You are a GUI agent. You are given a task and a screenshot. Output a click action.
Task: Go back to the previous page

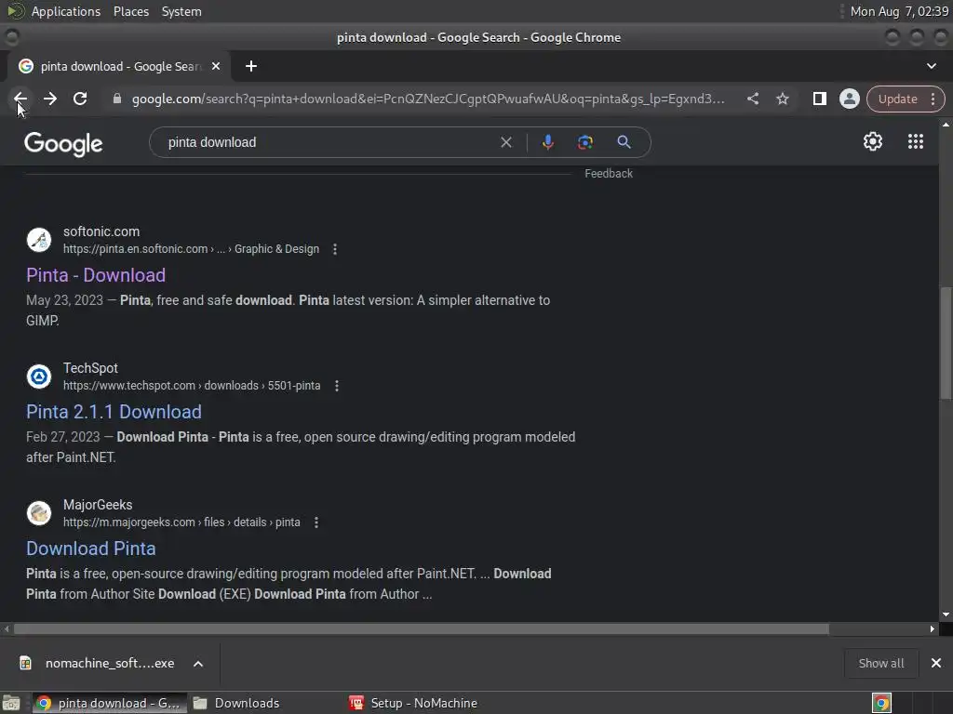point(20,99)
